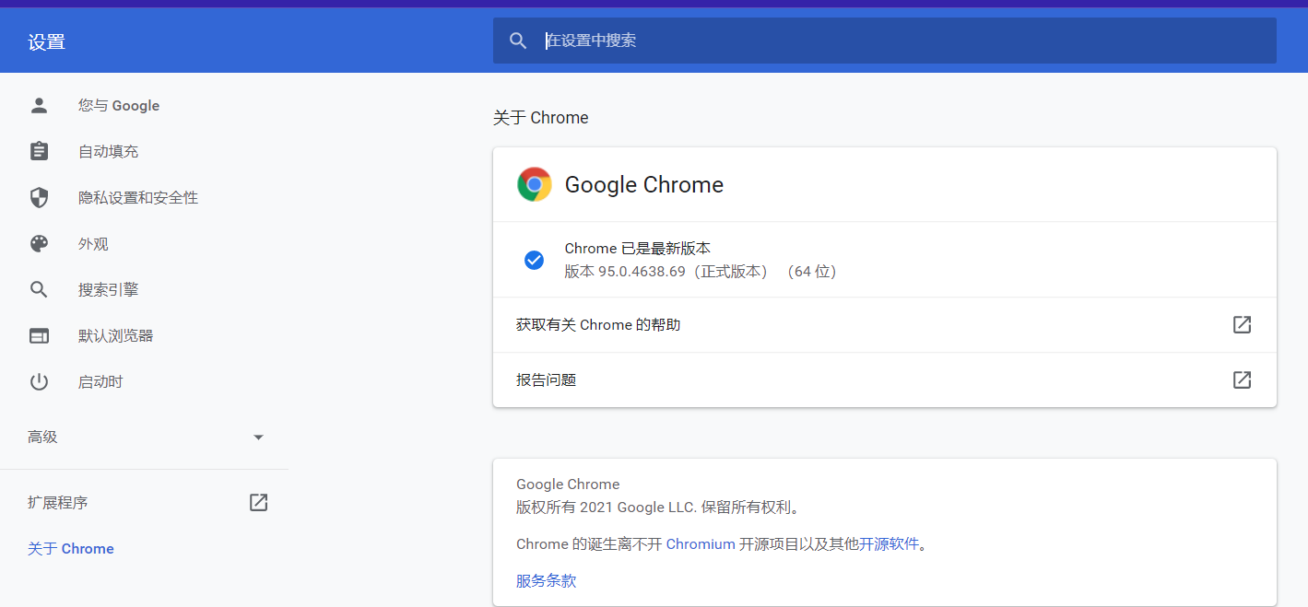
Task: Open the external-link icon for 获取有关 Chrome 的帮助
Action: pos(1243,324)
